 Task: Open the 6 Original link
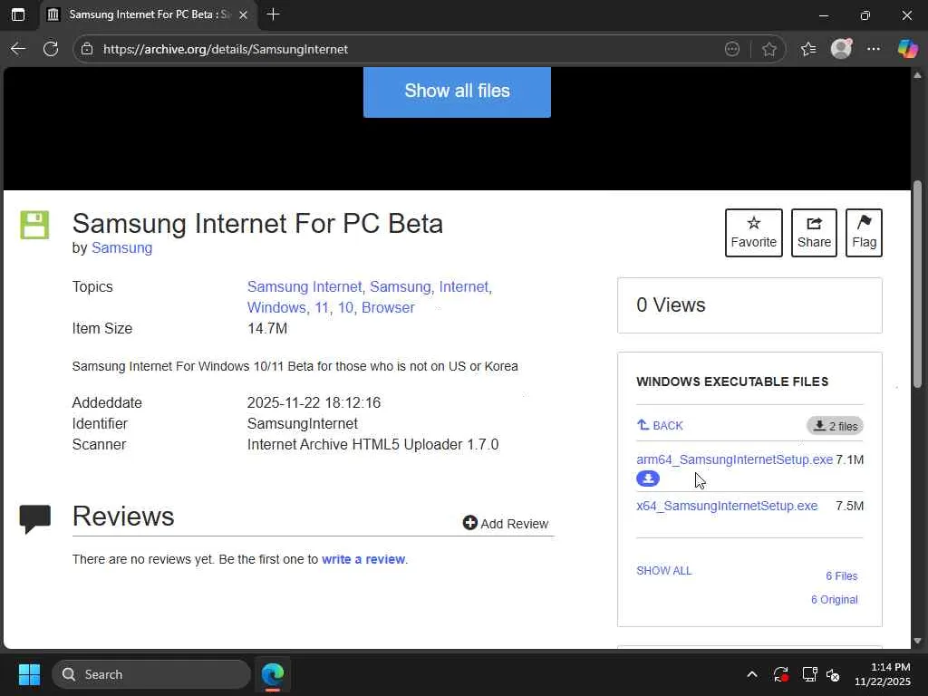(x=834, y=600)
